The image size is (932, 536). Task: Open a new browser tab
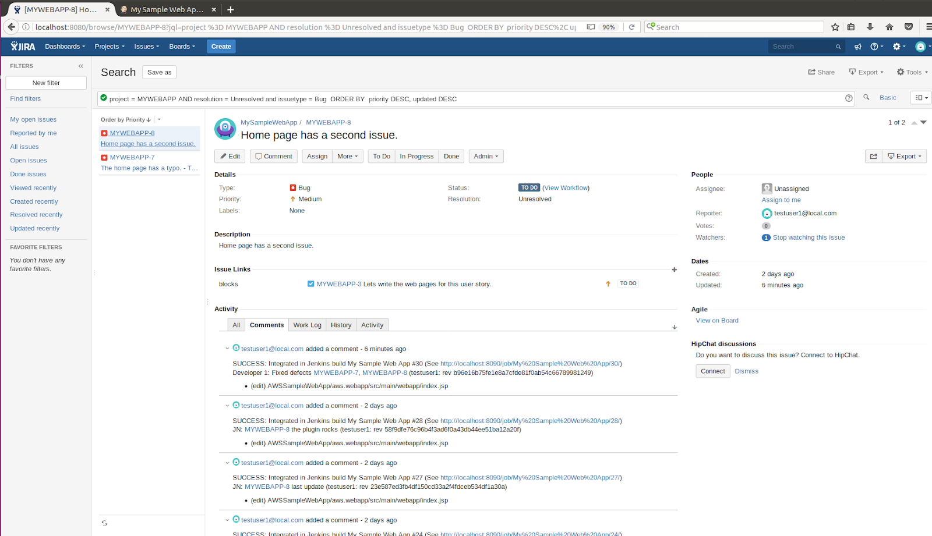231,9
